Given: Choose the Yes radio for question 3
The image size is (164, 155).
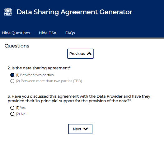Looking at the screenshot, I should (12, 108).
